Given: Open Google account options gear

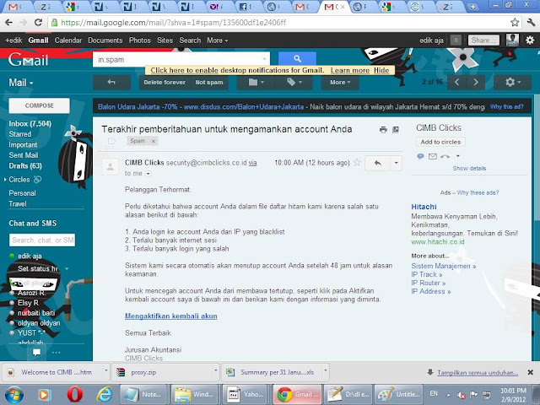Looking at the screenshot, I should click(530, 40).
